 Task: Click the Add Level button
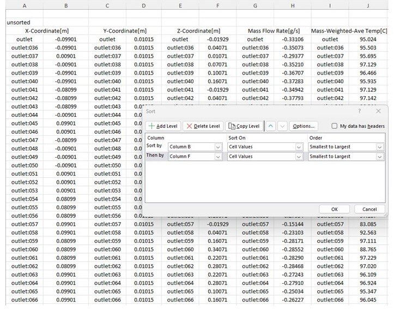click(163, 126)
